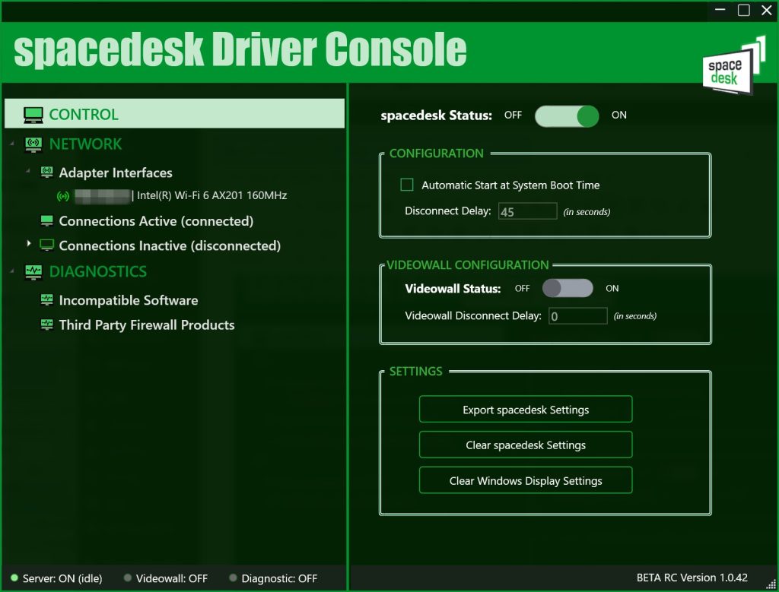Click the 'VIDEOWALL CONFIGURATION' group heading
The height and width of the screenshot is (592, 779).
pyautogui.click(x=468, y=265)
